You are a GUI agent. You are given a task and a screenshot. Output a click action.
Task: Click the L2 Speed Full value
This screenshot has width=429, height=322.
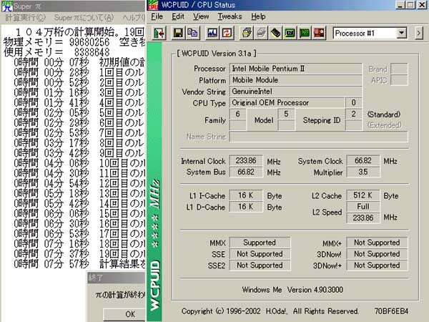[x=363, y=207]
